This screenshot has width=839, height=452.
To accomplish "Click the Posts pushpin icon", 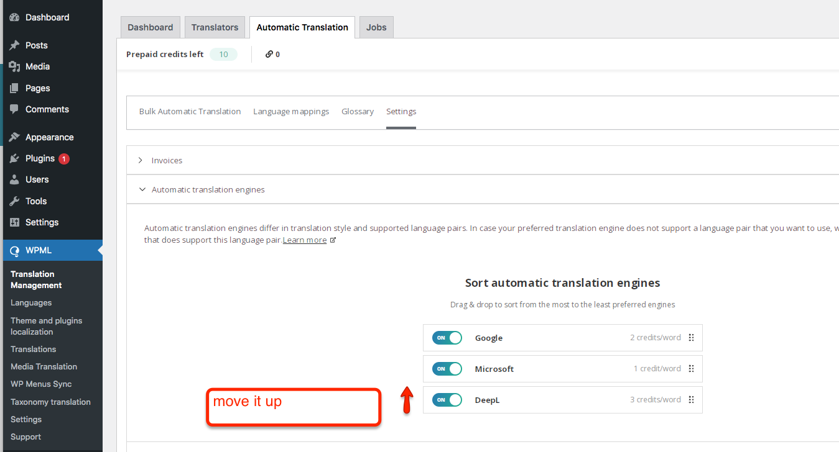I will [x=14, y=45].
